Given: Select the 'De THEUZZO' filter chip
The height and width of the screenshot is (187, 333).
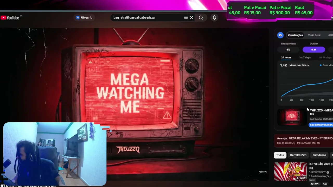Looking at the screenshot, I should coord(298,155).
